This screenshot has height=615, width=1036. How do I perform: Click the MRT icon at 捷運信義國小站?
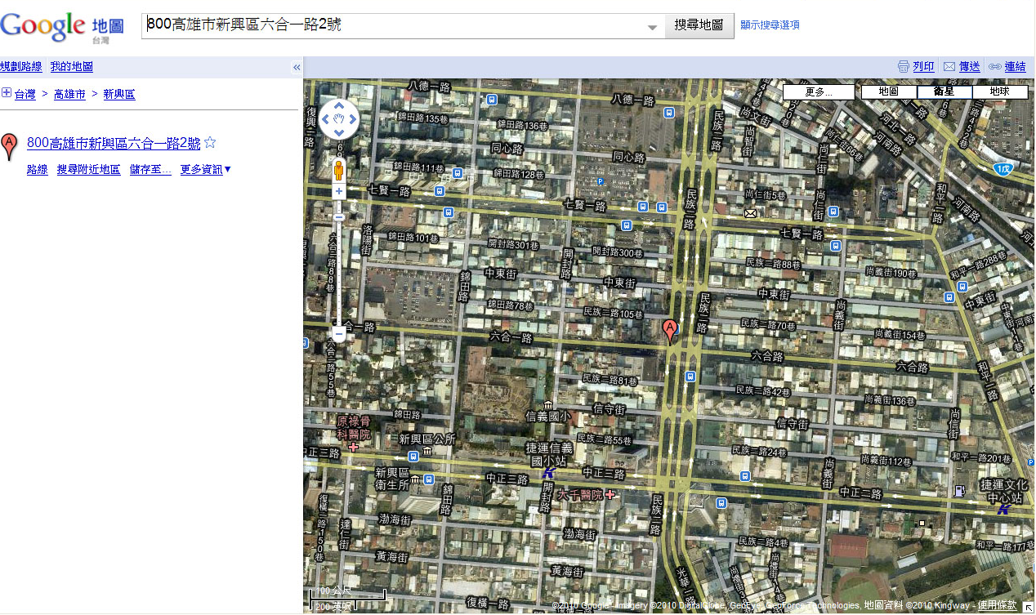549,472
